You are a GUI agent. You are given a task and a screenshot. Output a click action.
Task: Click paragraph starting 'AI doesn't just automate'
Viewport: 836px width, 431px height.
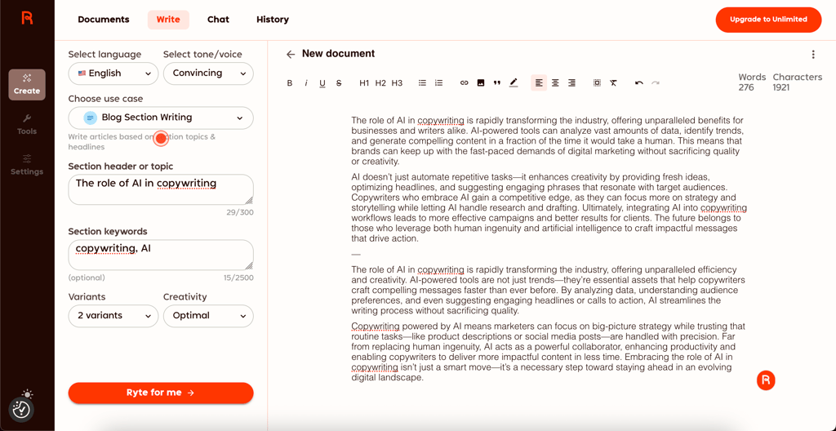[x=549, y=208]
